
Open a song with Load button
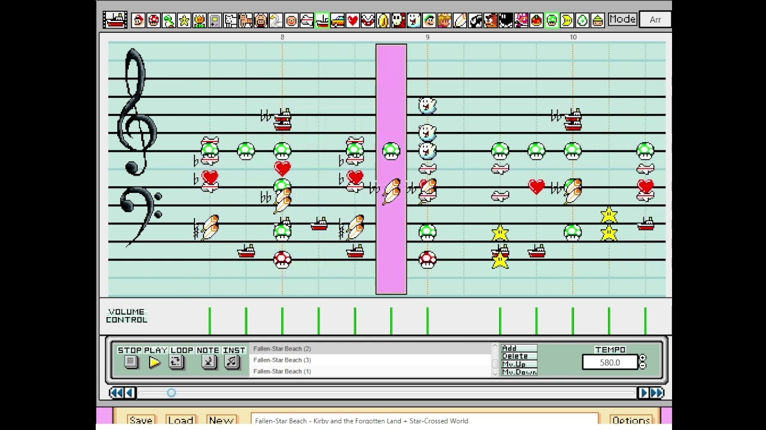coord(181,420)
